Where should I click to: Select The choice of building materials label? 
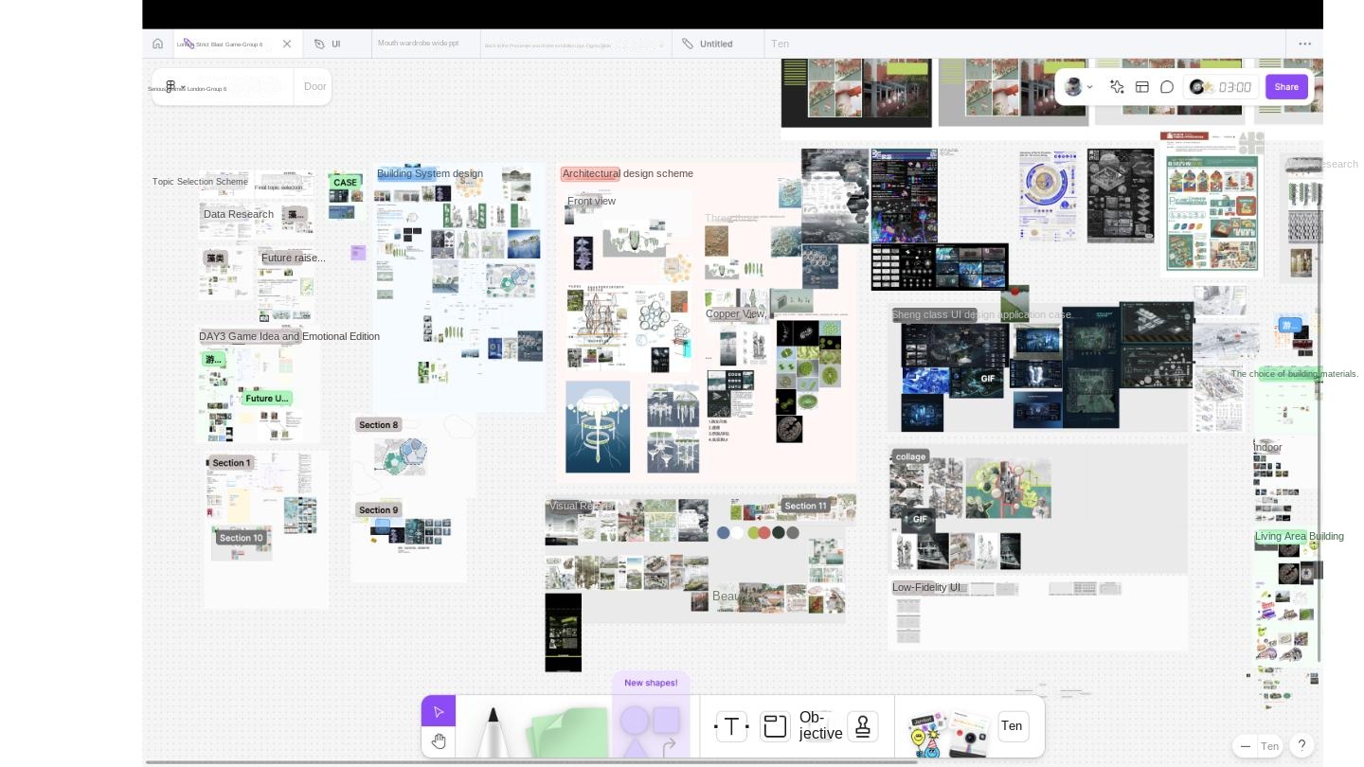tap(1295, 374)
